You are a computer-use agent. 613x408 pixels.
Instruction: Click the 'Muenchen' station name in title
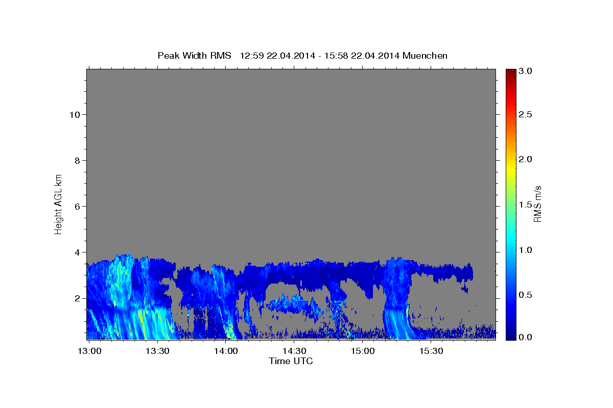425,56
